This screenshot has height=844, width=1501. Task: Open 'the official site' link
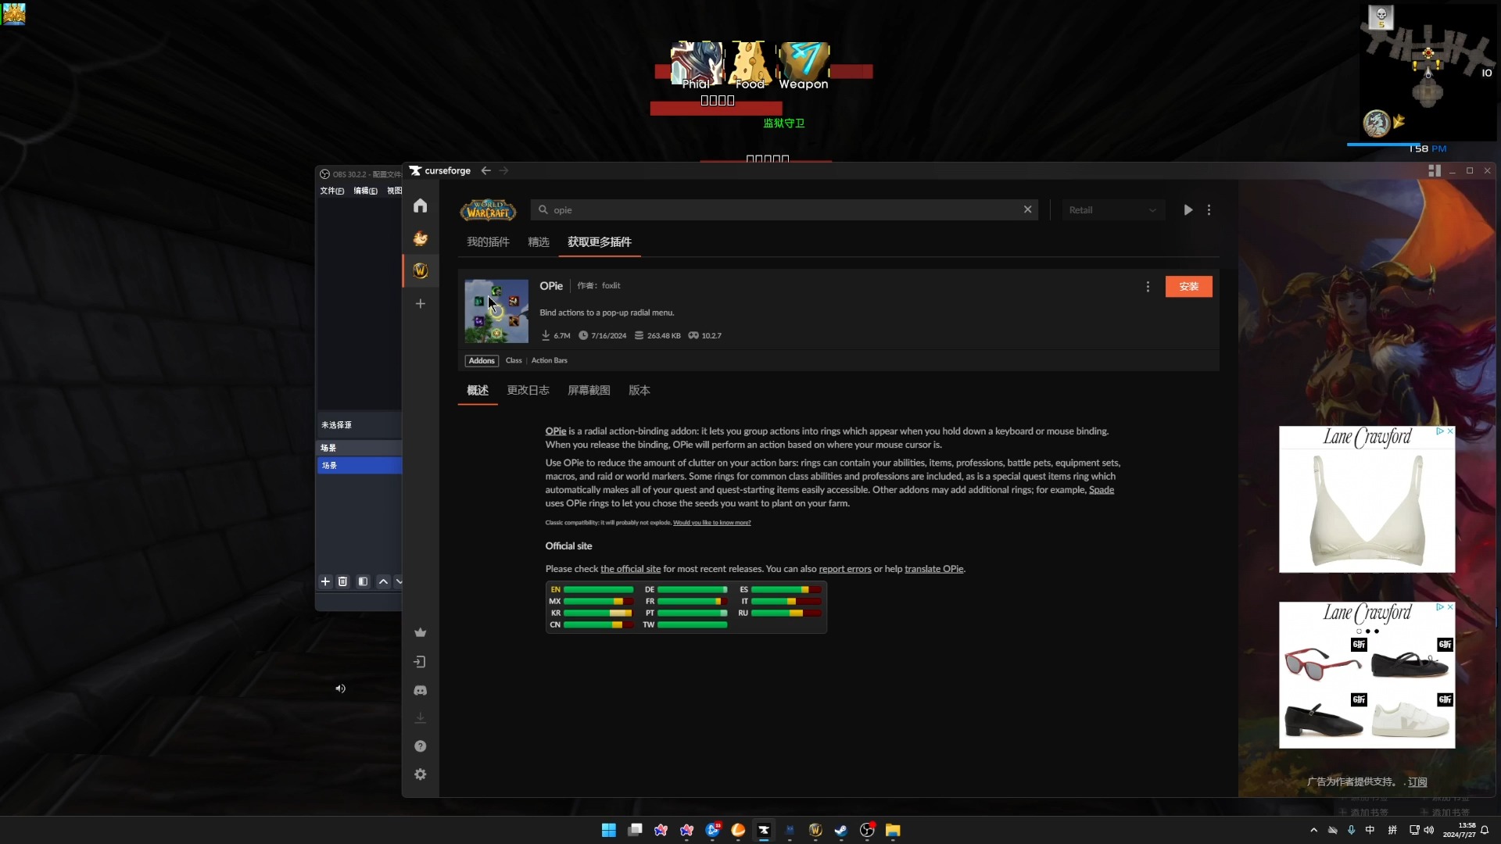630,569
